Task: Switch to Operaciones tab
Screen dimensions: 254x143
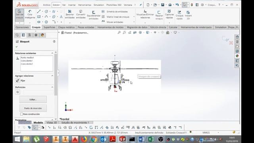Action: [x=22, y=27]
